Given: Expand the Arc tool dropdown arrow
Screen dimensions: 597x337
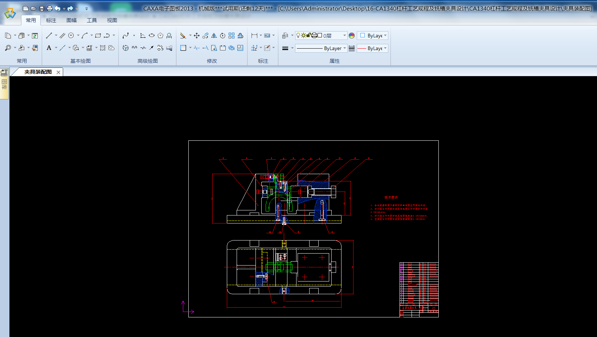Looking at the screenshot, I should point(91,36).
